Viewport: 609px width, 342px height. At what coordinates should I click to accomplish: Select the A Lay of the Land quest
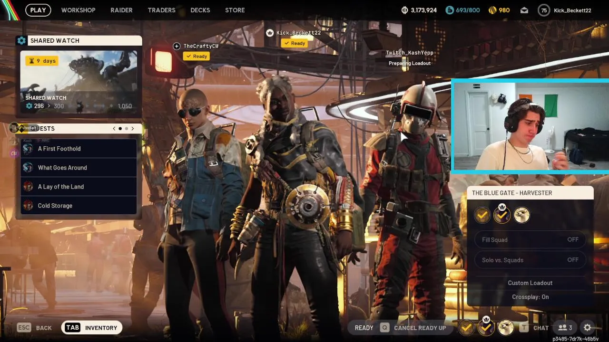[x=79, y=187]
